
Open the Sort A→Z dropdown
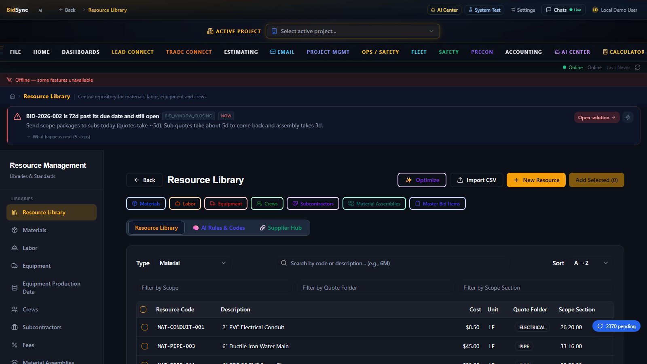click(591, 263)
